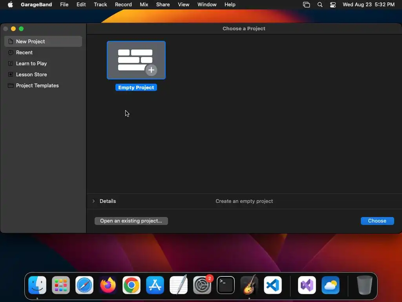This screenshot has height=302, width=402.
Task: Launch Safari from the Dock
Action: coord(84,285)
